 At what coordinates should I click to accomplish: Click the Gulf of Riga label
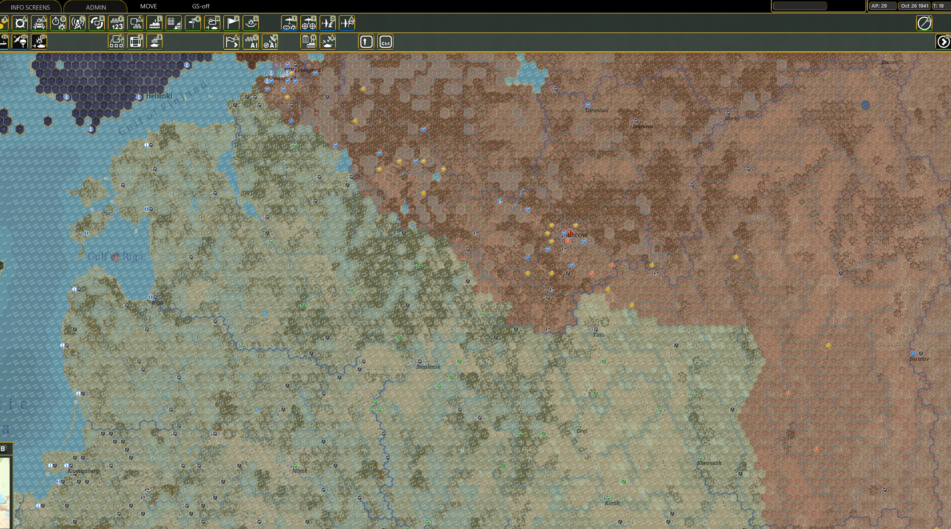pos(115,256)
